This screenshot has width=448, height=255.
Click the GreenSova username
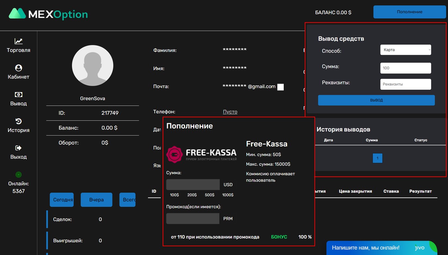(93, 98)
